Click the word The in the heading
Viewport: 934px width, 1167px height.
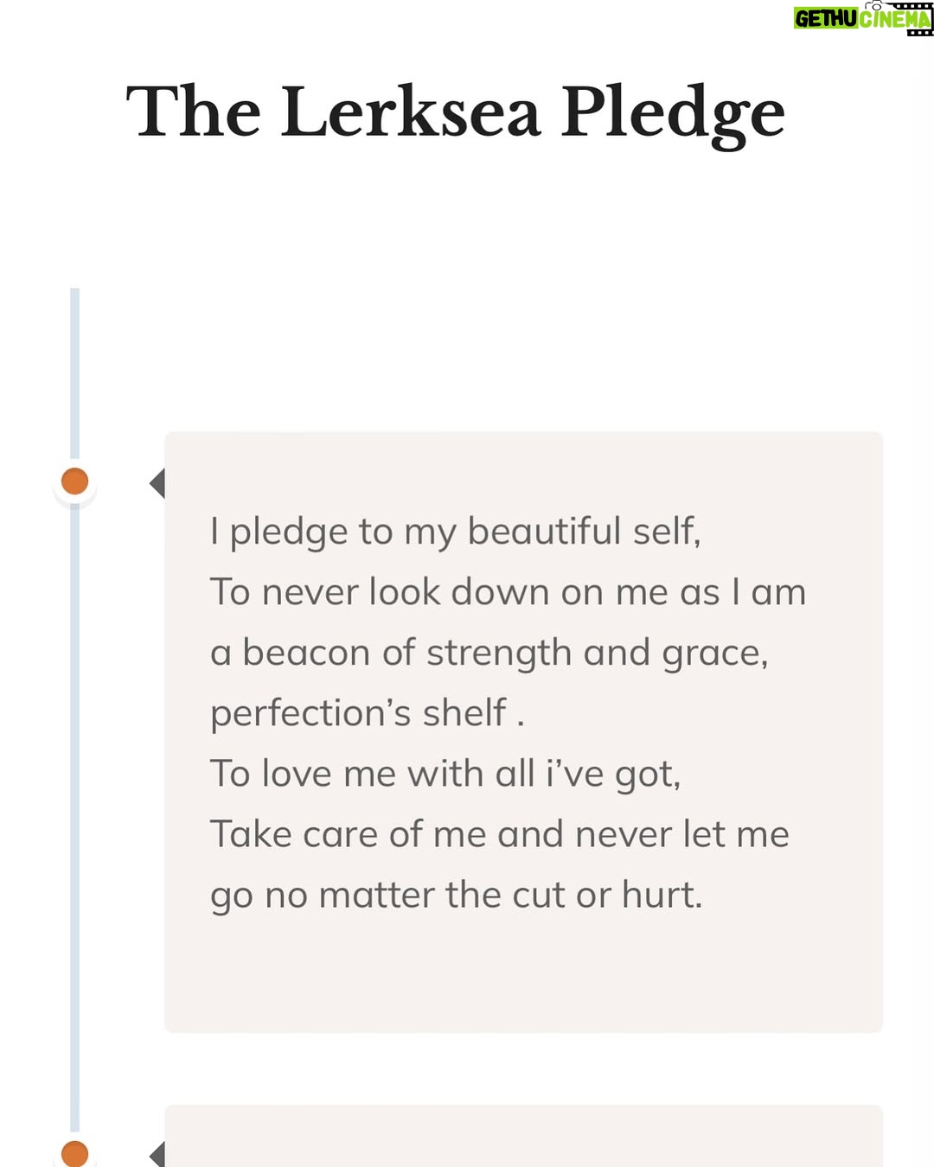[194, 112]
